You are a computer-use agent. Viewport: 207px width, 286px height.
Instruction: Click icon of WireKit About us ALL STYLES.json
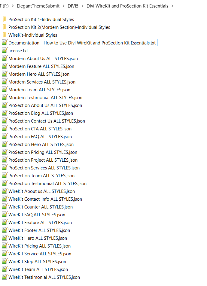pyautogui.click(x=5, y=191)
